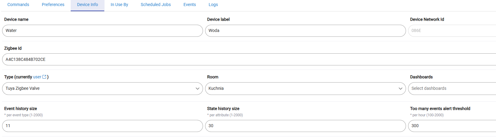Image resolution: width=496 pixels, height=138 pixels.
Task: Click the Event history size field
Action: tap(102, 126)
